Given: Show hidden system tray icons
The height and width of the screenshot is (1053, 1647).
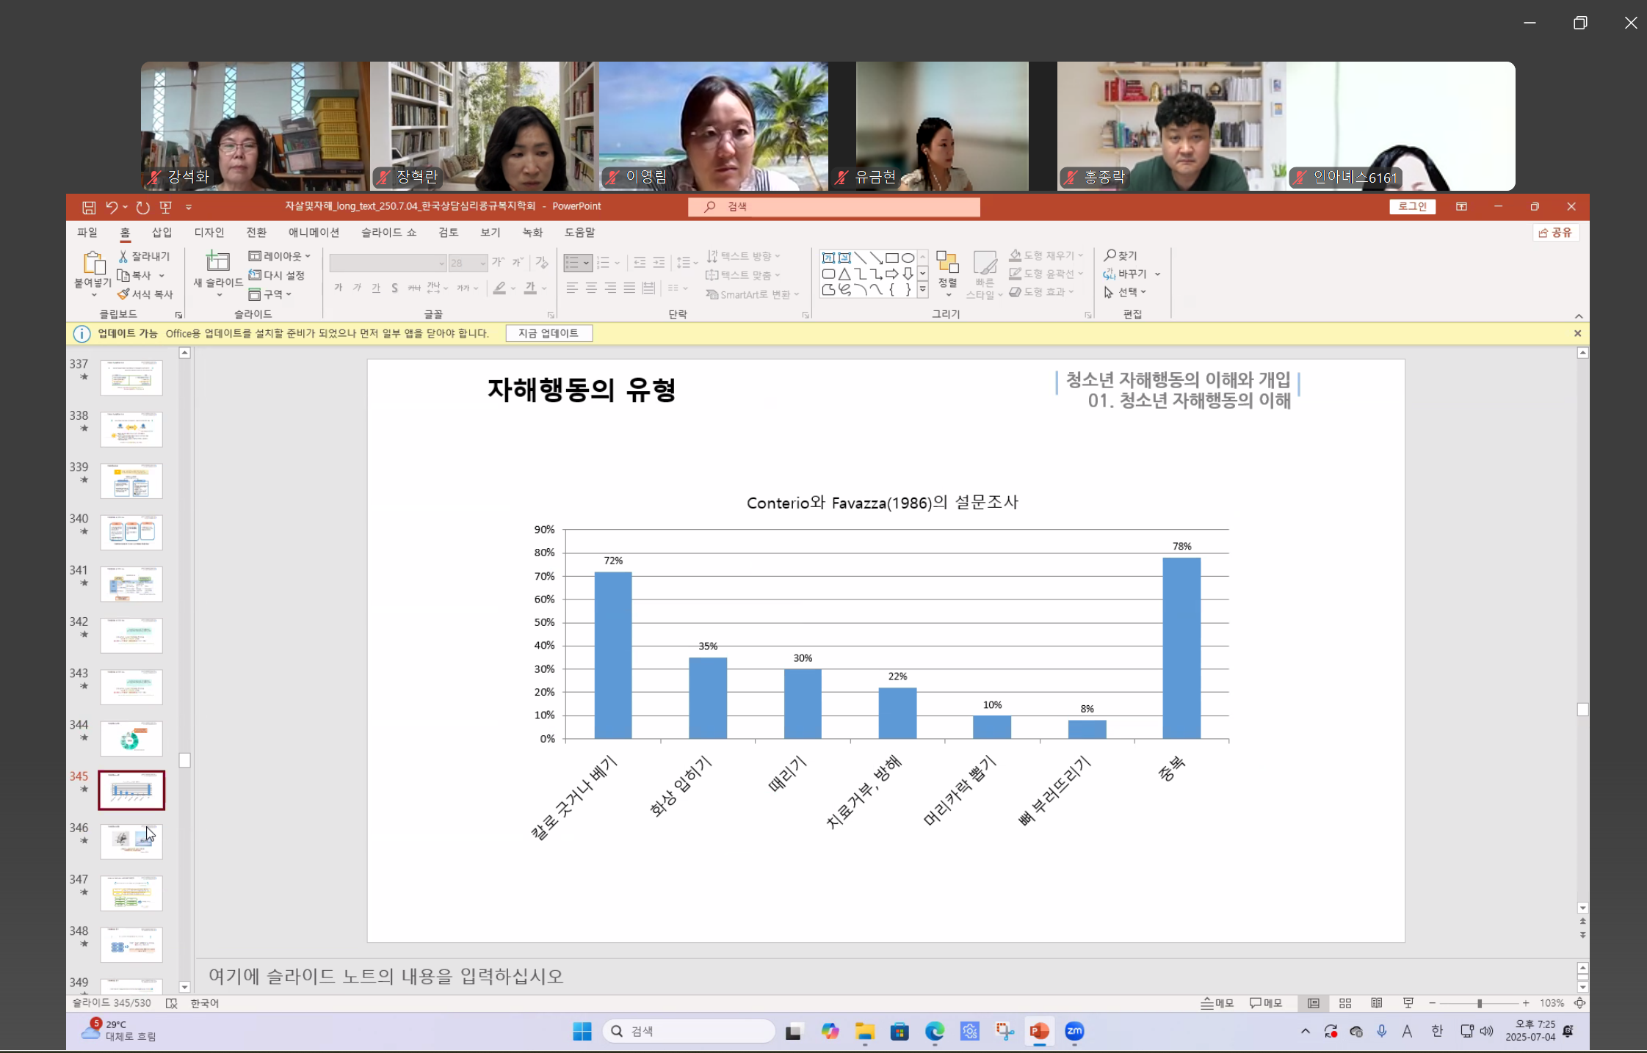Looking at the screenshot, I should point(1305,1032).
